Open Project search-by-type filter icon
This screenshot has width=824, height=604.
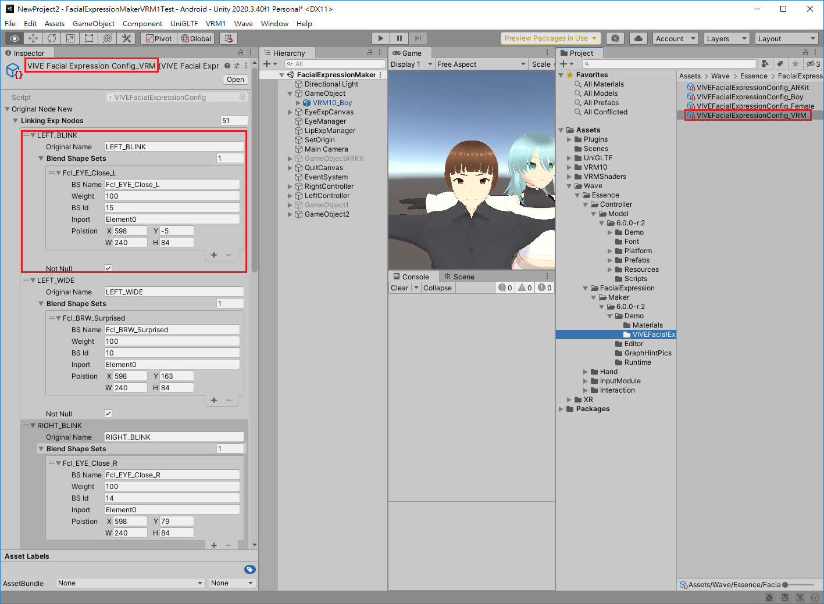(765, 64)
